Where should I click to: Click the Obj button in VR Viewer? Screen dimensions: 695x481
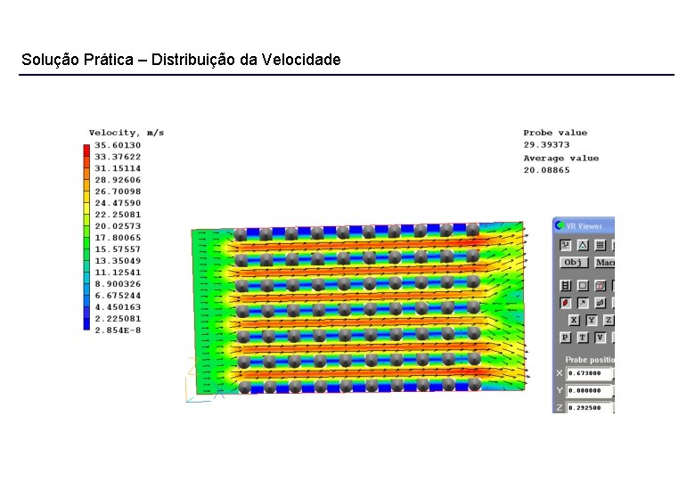coord(574,263)
